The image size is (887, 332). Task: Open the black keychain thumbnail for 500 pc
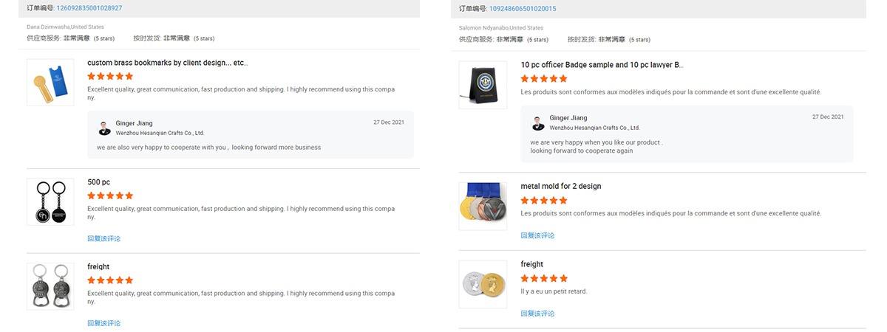50,201
